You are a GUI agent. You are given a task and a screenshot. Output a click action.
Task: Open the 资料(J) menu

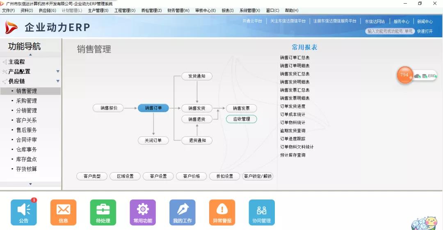point(27,11)
